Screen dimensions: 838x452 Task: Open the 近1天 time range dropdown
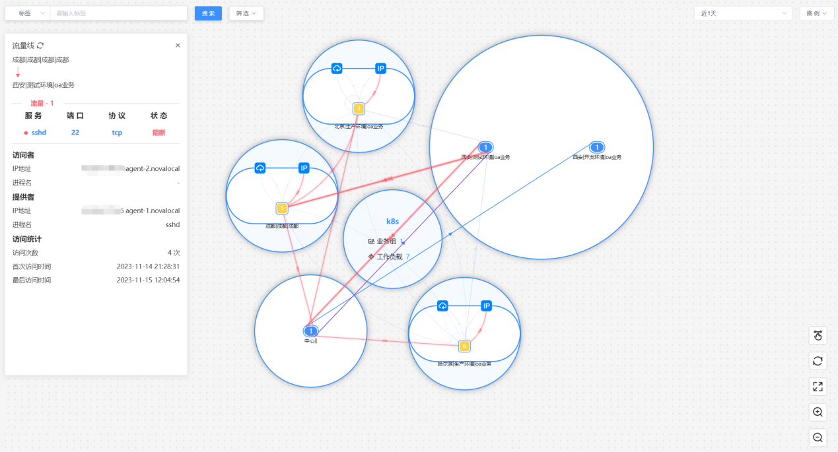click(743, 13)
